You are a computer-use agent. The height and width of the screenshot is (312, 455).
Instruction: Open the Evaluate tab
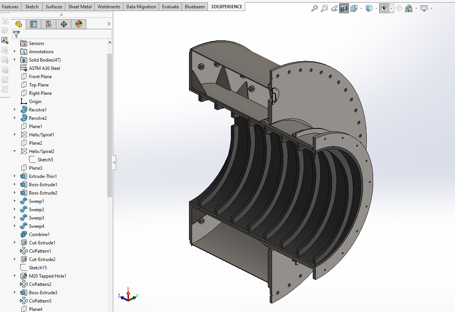[170, 6]
